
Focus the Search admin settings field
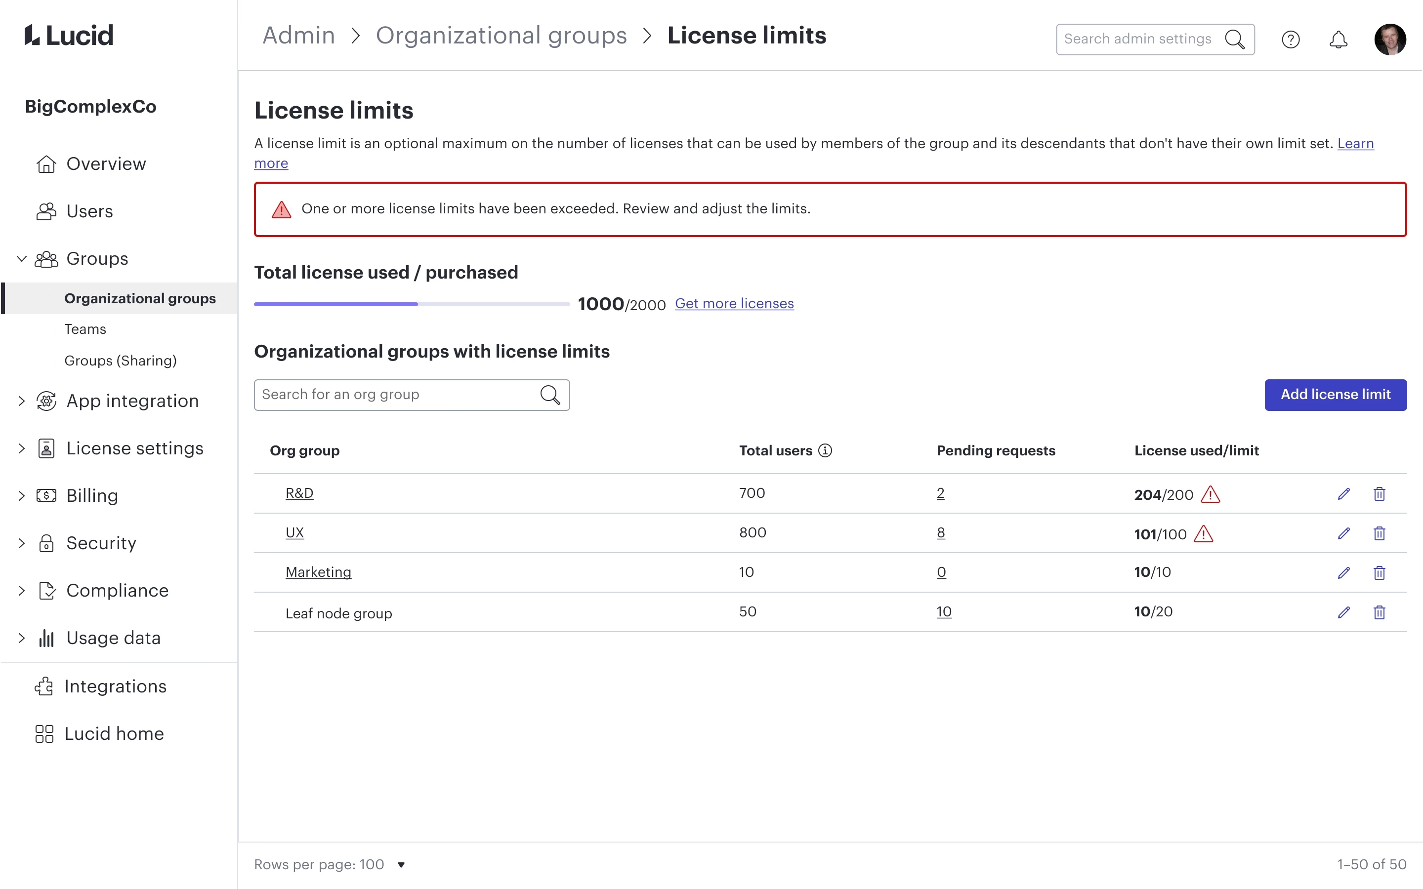pos(1155,40)
